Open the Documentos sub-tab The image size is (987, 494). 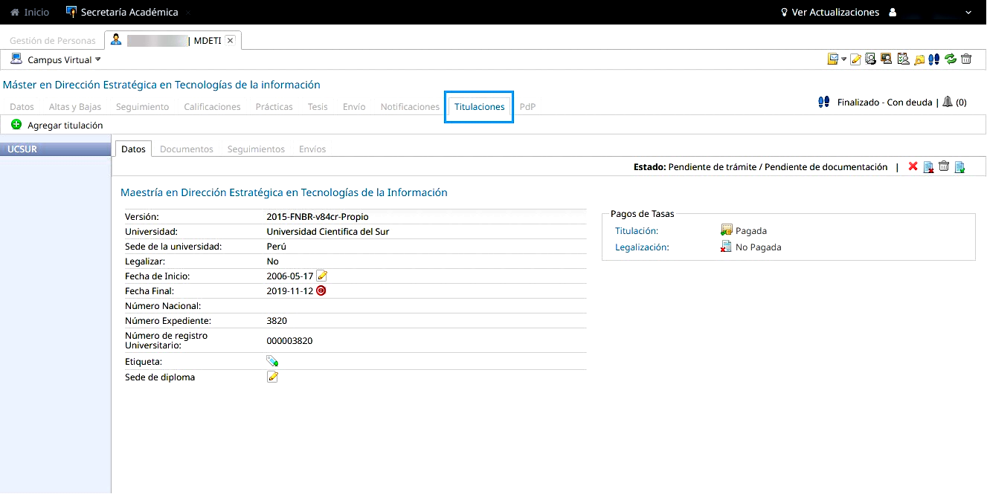[x=187, y=149]
